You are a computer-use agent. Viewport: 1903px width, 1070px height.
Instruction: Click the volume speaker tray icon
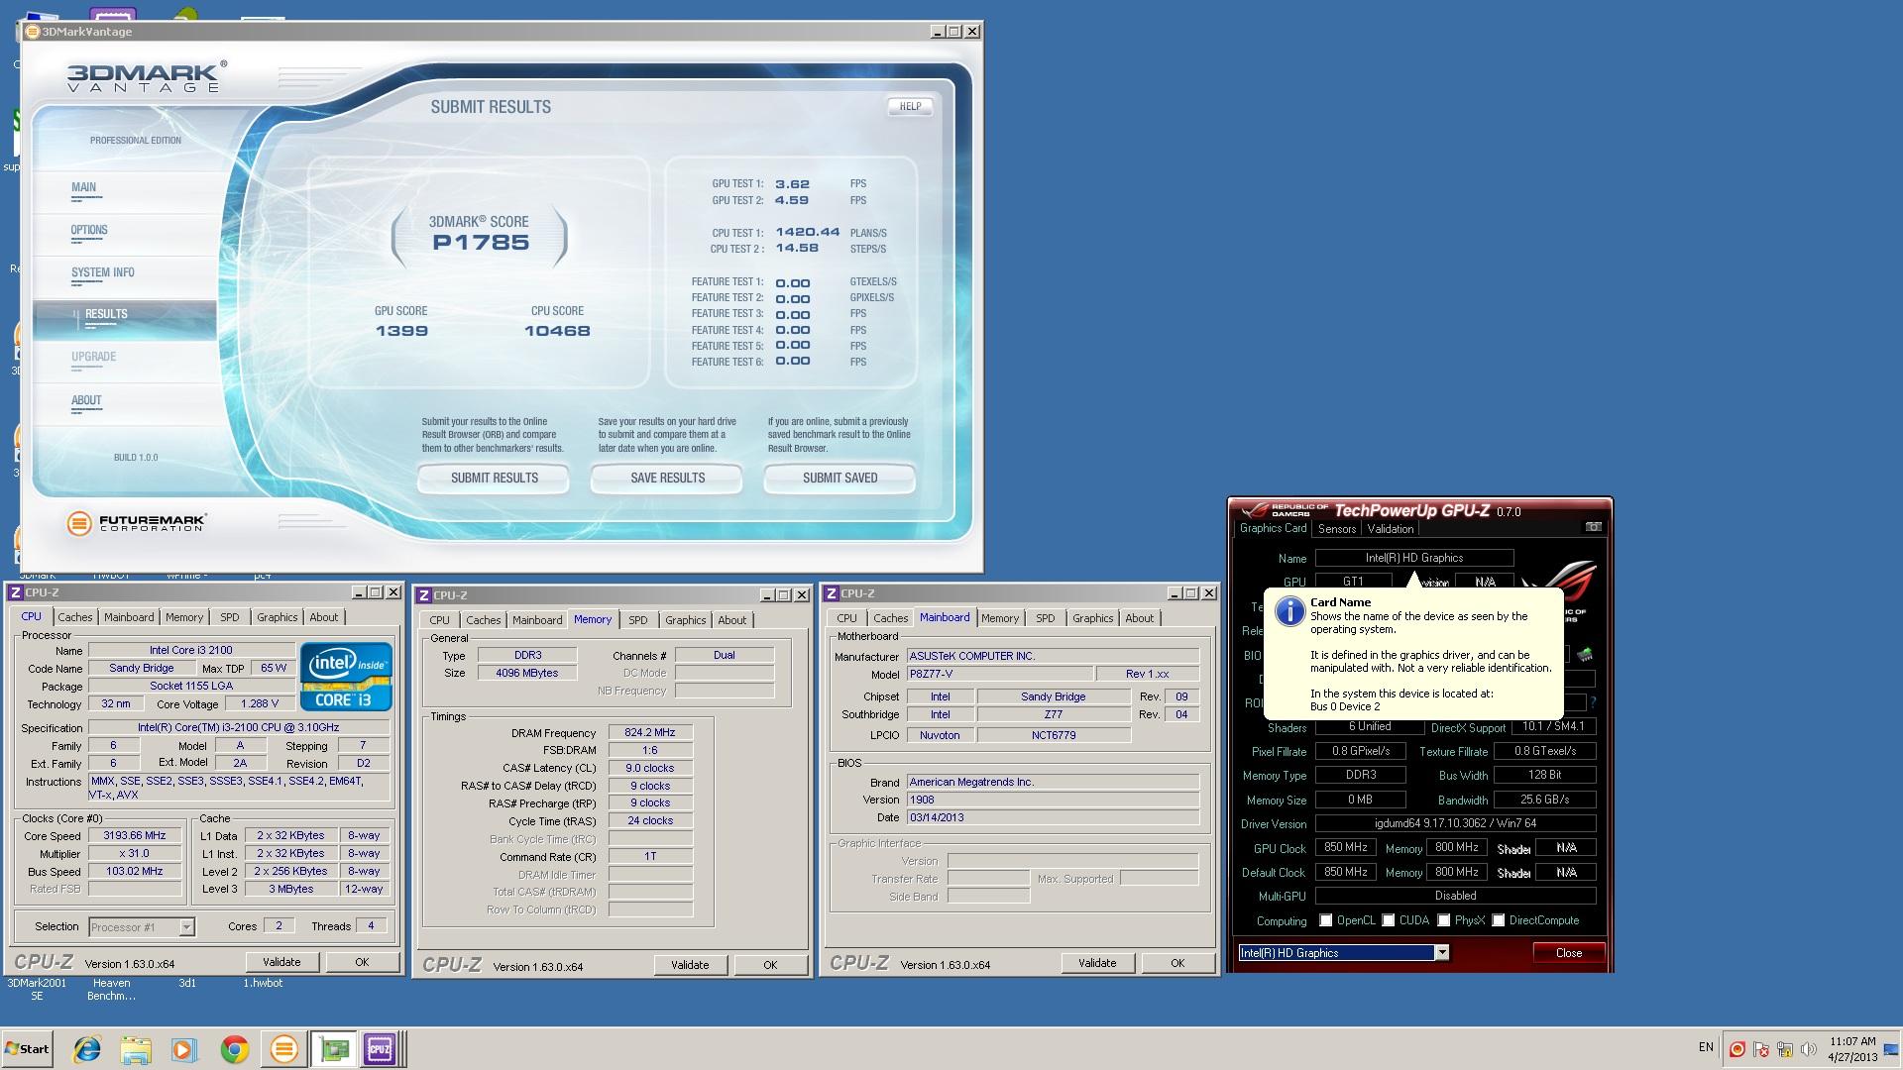(1809, 1049)
